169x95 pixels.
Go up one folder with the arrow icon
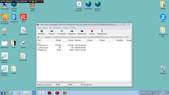38,37
